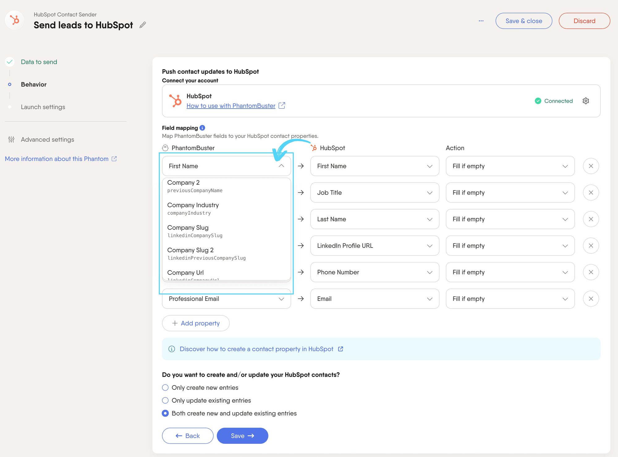
Task: Open Action dropdown for First Name row
Action: [x=510, y=166]
